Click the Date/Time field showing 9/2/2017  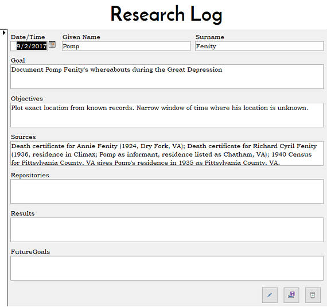pyautogui.click(x=29, y=46)
